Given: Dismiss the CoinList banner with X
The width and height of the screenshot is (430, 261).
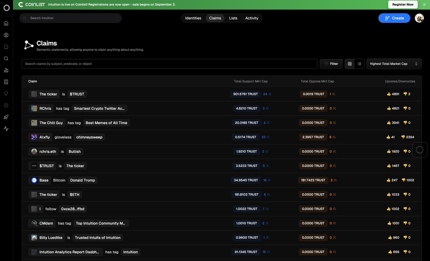Looking at the screenshot, I should tap(424, 5).
